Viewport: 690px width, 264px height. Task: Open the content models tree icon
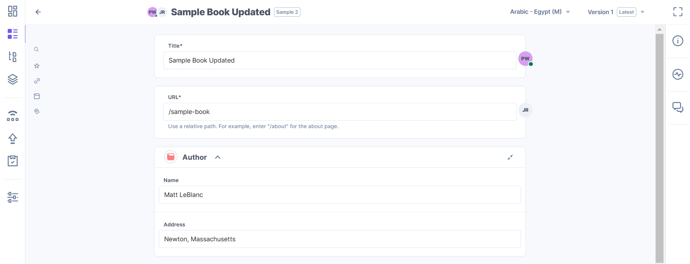click(13, 57)
